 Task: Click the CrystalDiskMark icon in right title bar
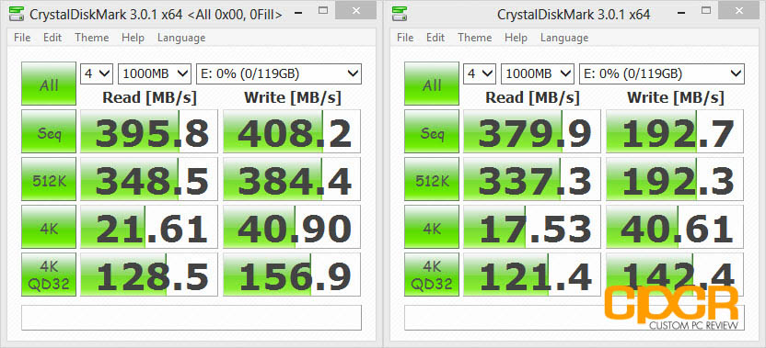pyautogui.click(x=400, y=14)
